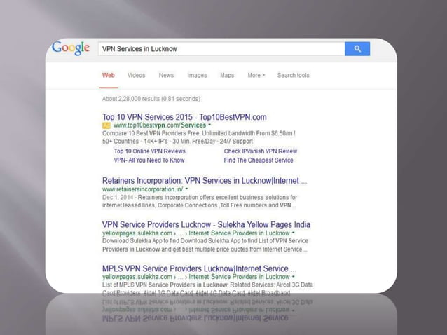This screenshot has width=447, height=335.
Task: Click the Google logo
Action: click(71, 48)
